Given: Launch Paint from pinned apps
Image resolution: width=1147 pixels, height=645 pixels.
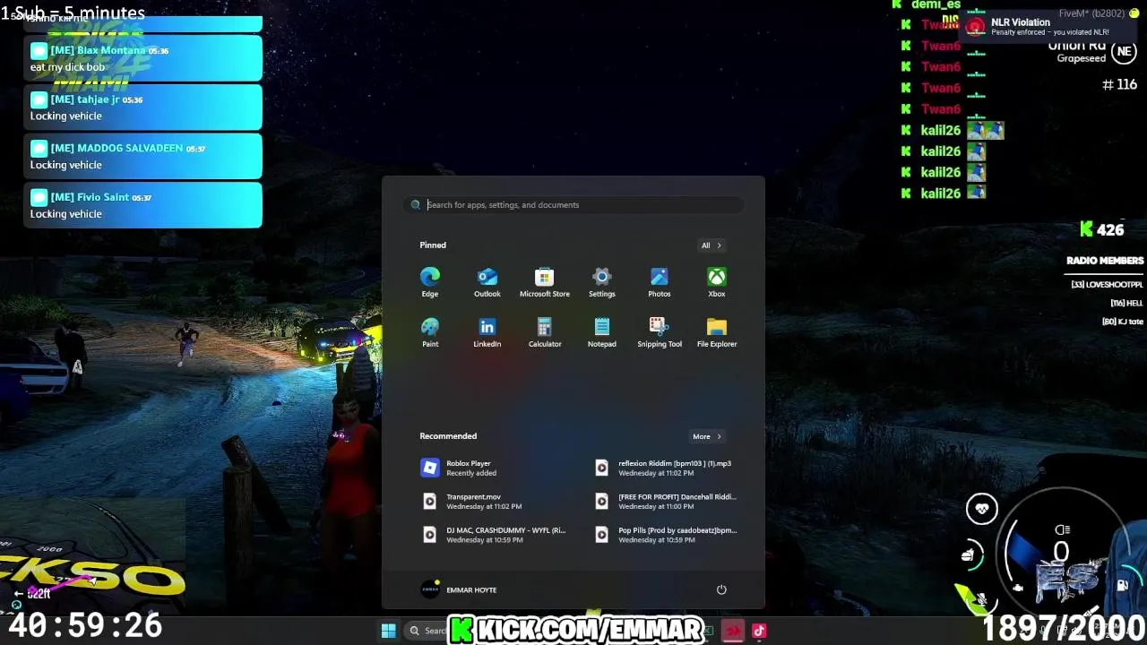Looking at the screenshot, I should (x=430, y=331).
